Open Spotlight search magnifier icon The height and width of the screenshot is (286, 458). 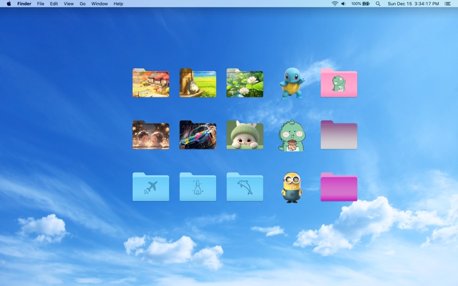pos(378,3)
